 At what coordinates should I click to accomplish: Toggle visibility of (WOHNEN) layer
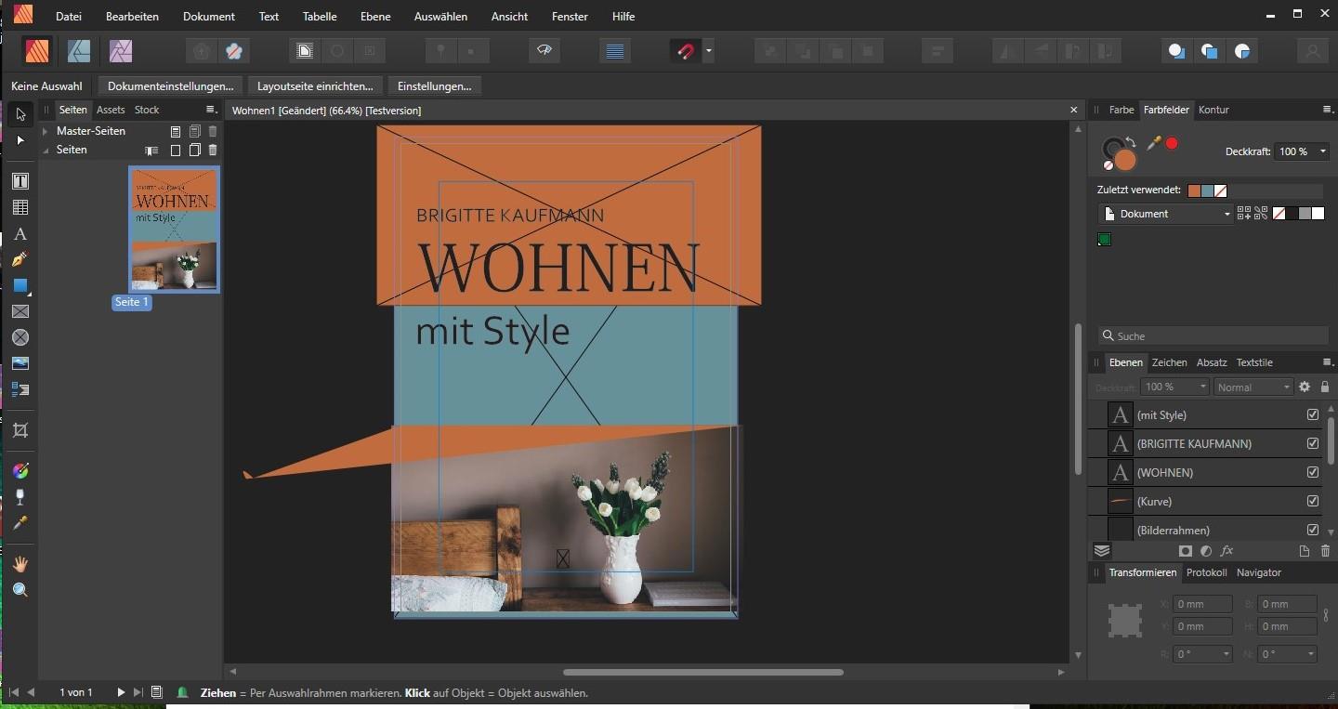pos(1313,473)
